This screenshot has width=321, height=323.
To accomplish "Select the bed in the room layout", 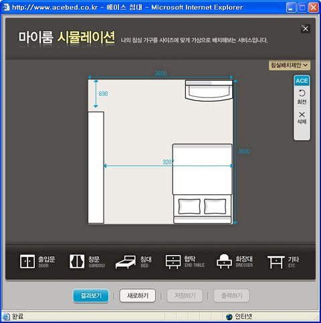I will tap(203, 184).
